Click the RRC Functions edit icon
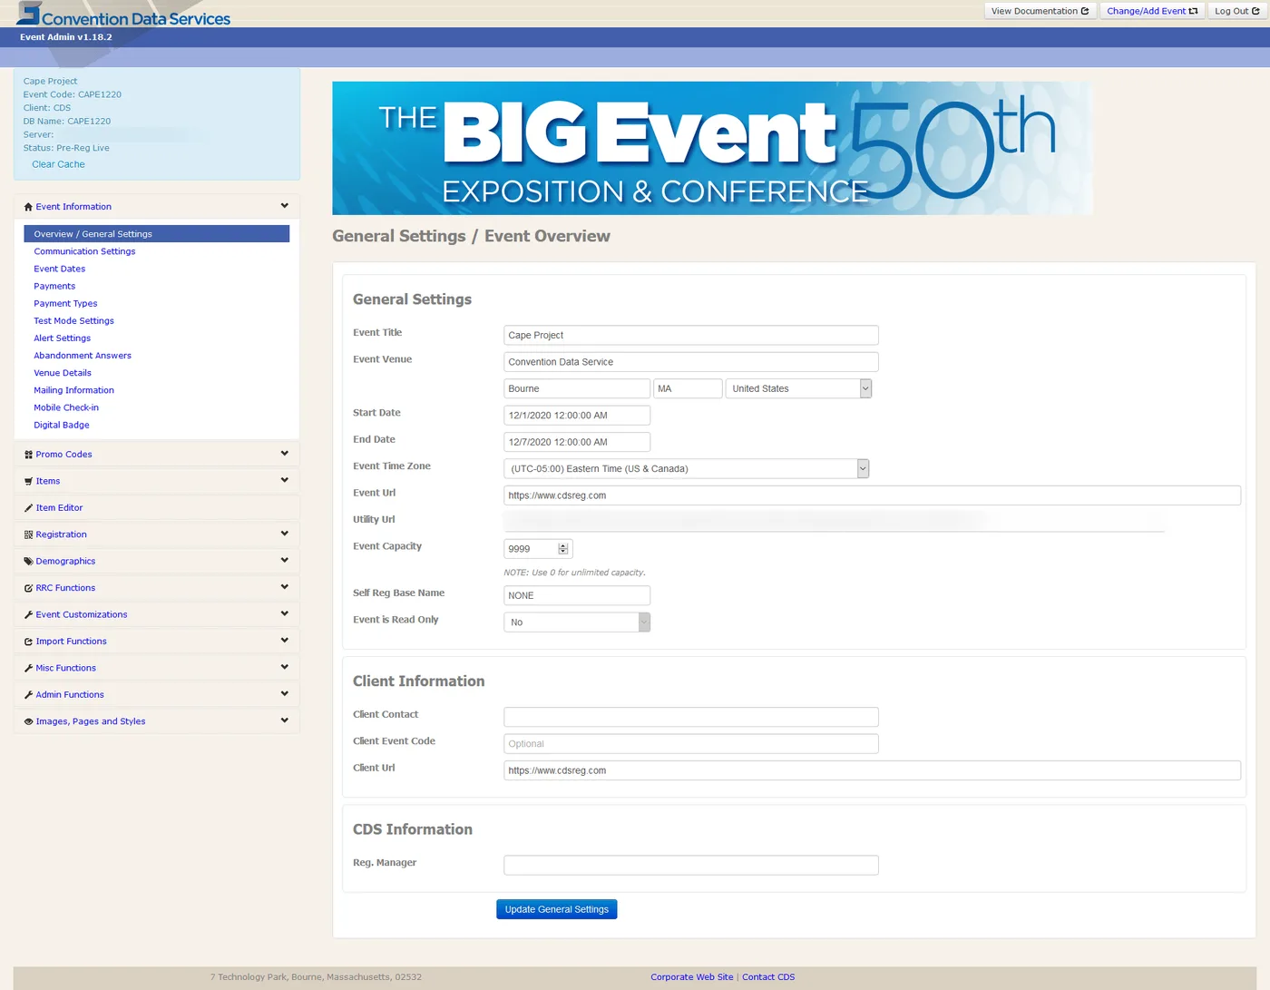 click(x=28, y=588)
